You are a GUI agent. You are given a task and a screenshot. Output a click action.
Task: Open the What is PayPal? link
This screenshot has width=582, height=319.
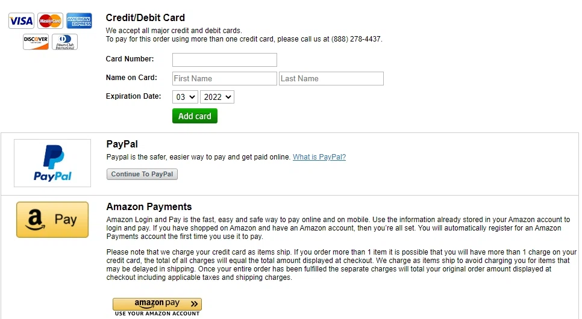coord(319,157)
